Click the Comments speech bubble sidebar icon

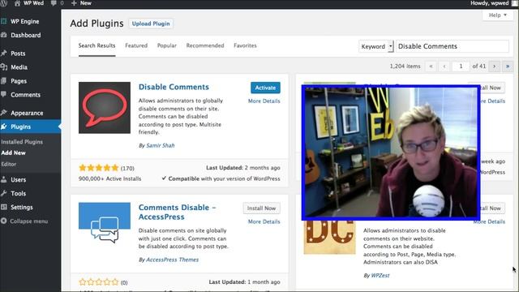coord(3,94)
